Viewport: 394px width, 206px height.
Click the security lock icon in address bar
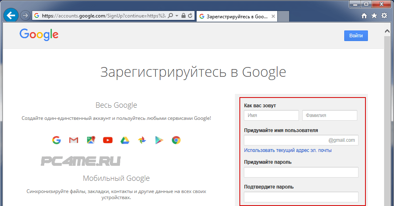[184, 16]
